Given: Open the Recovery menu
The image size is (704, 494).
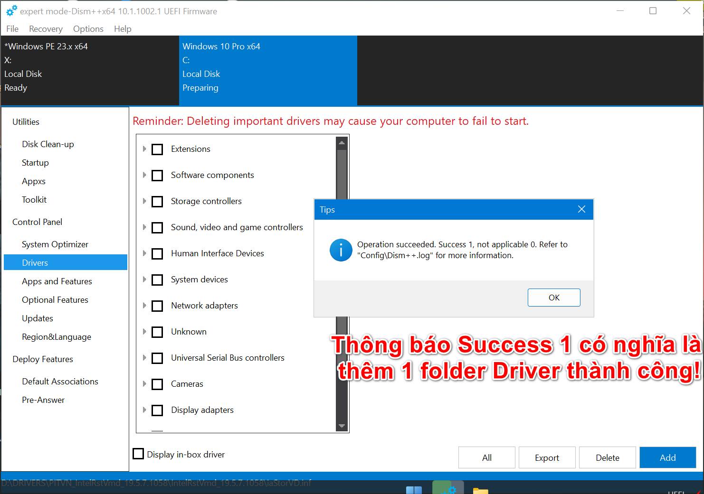Looking at the screenshot, I should click(x=46, y=29).
